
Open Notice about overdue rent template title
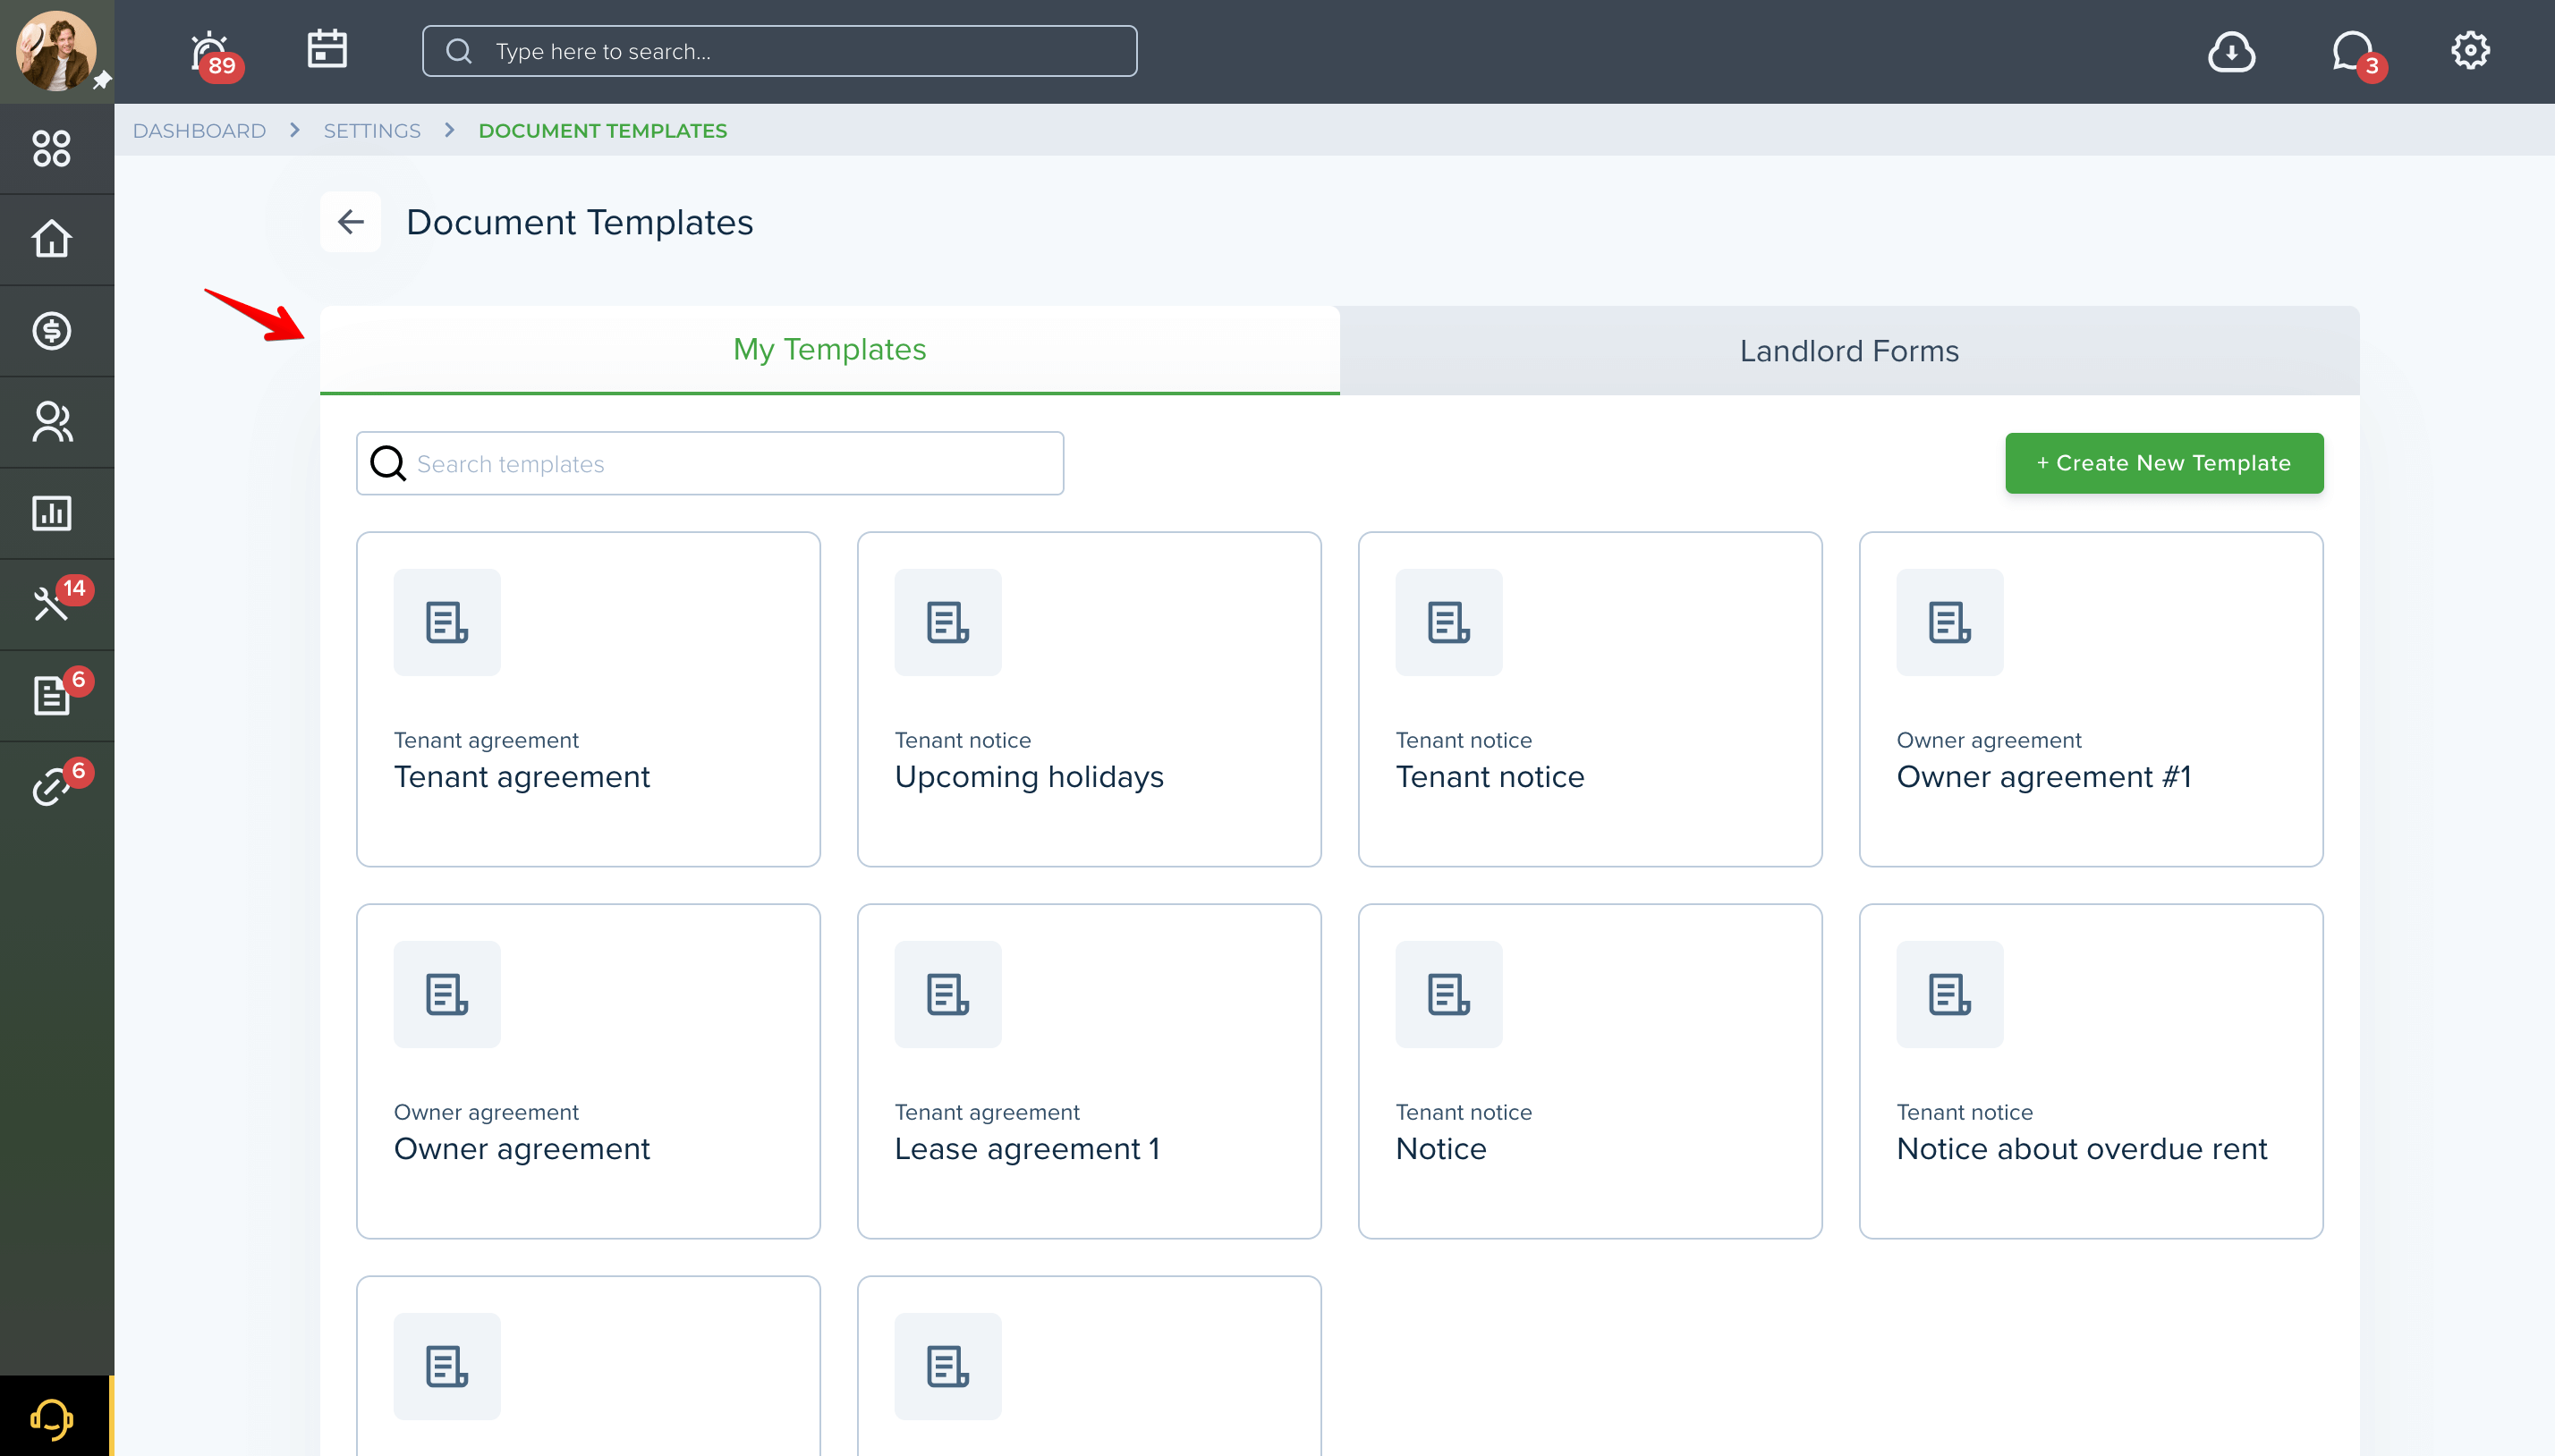(x=2082, y=1149)
